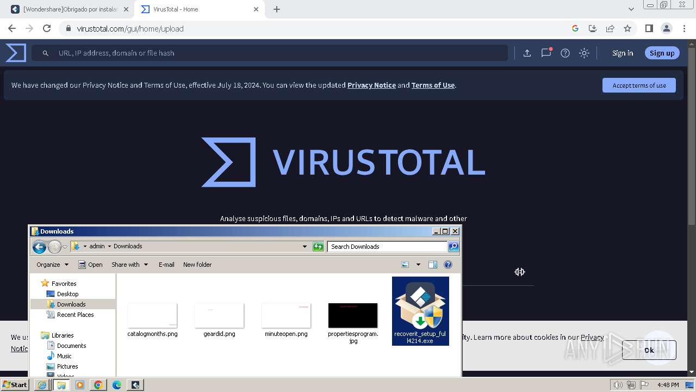Screen dimensions: 696x392
Task: Click Ok on the cookie banner
Action: click(x=649, y=350)
